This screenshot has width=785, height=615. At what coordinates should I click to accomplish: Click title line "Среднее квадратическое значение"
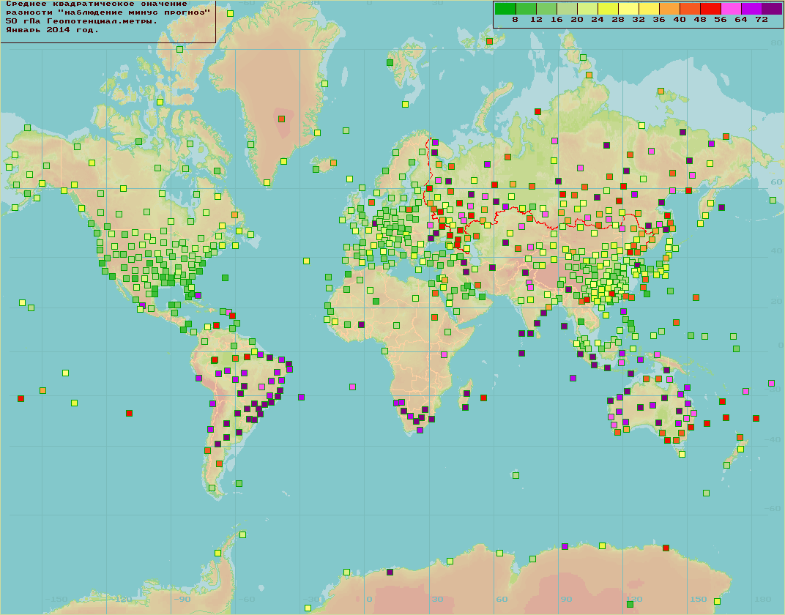tap(97, 4)
